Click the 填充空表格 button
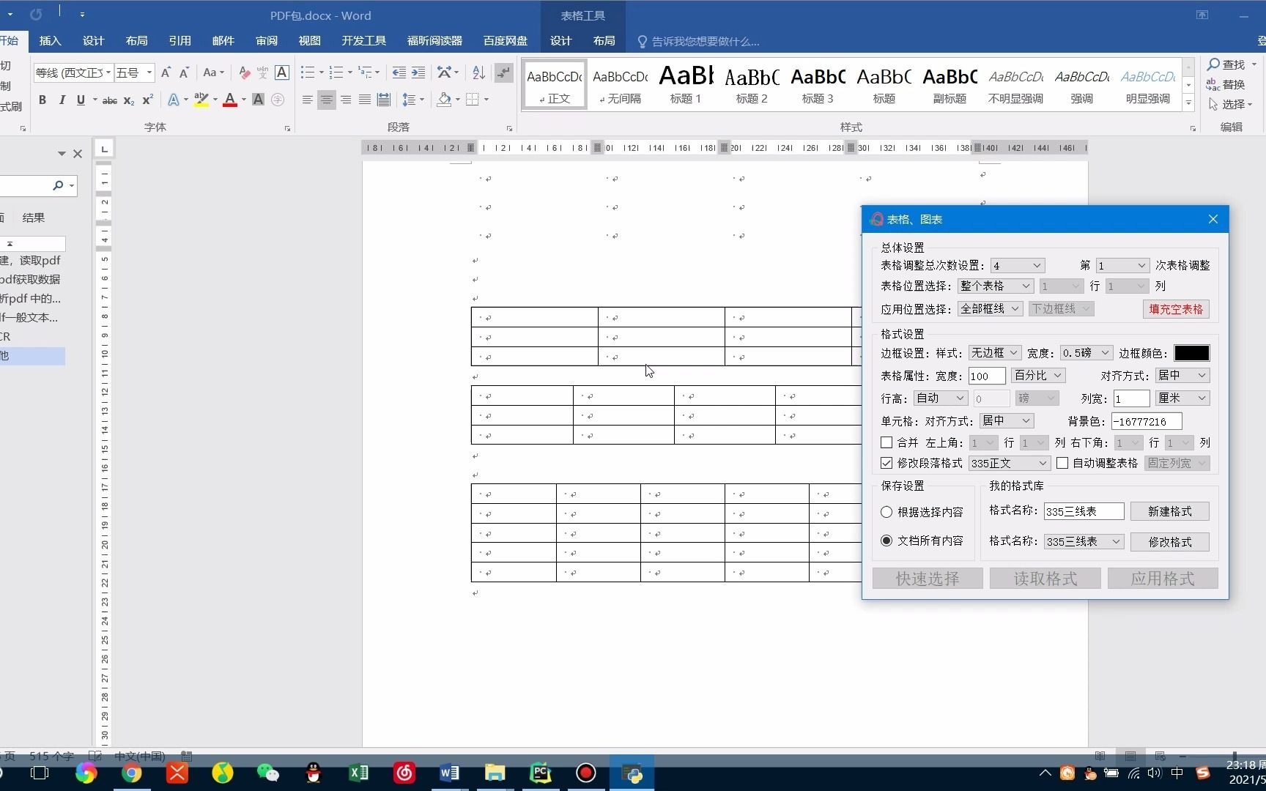The image size is (1266, 791). click(x=1175, y=309)
